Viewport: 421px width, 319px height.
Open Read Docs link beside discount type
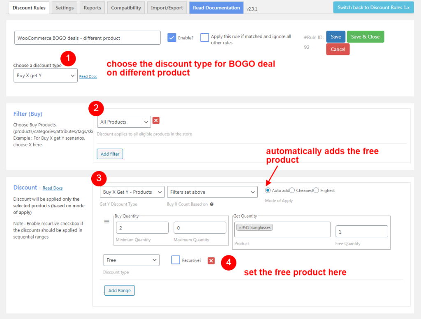88,77
